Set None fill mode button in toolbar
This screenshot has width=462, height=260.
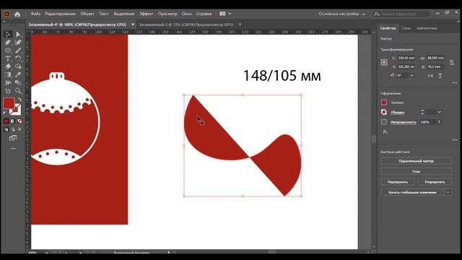pyautogui.click(x=19, y=121)
